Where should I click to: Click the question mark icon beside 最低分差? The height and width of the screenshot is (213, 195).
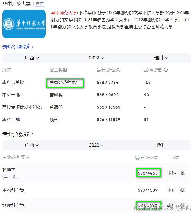click(x=166, y=70)
